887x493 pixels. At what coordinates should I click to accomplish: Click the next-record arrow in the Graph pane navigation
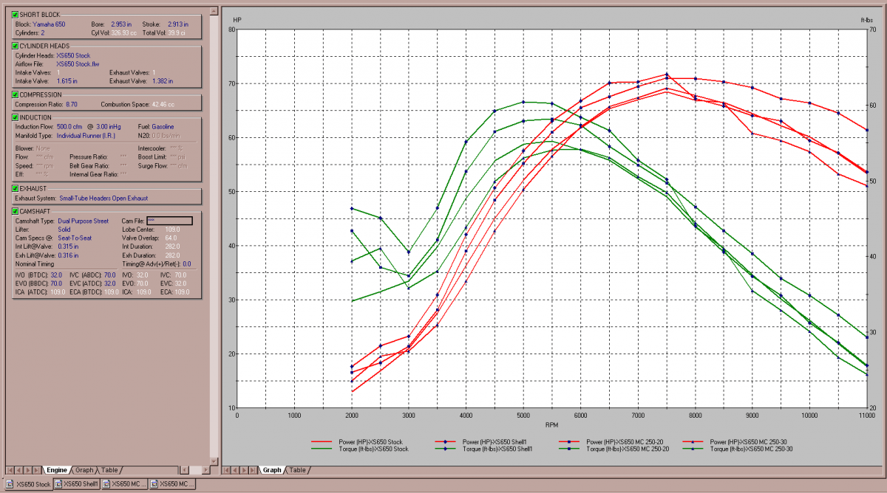(244, 470)
